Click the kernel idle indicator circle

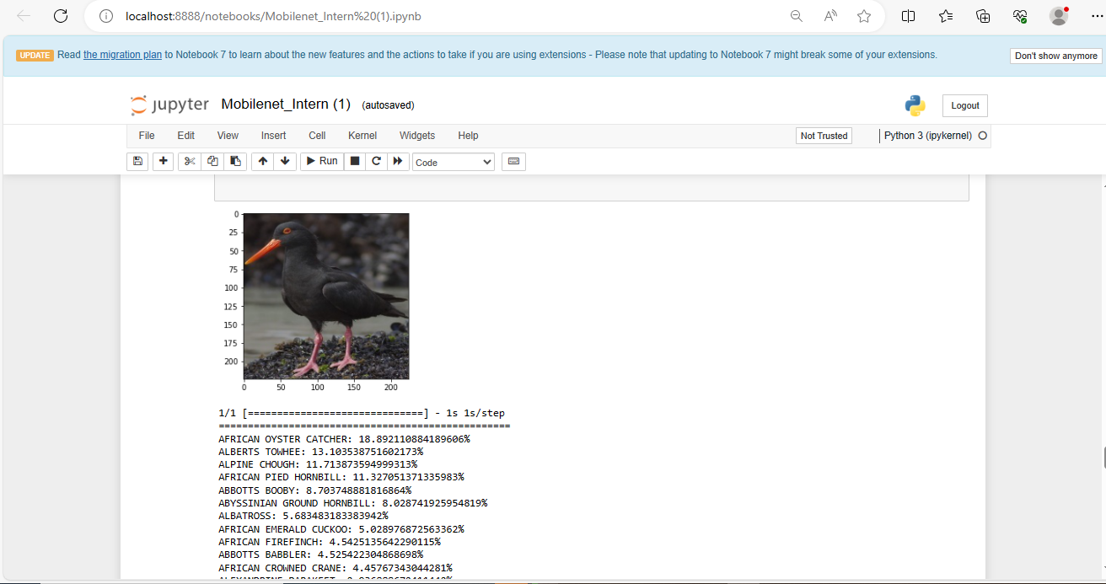tap(982, 136)
